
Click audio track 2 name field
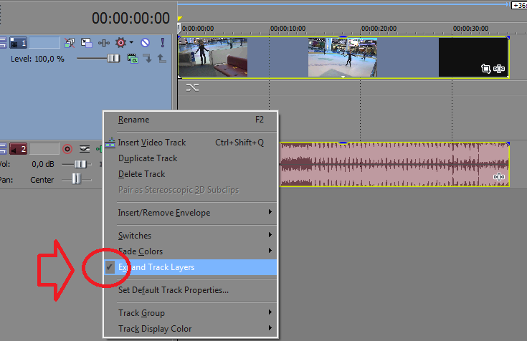pos(44,149)
